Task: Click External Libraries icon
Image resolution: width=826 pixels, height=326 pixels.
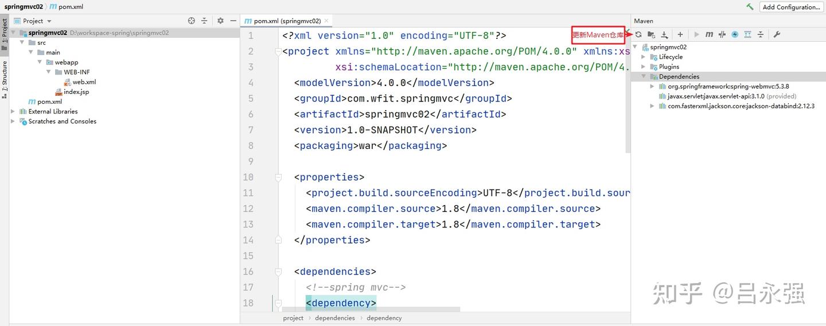Action: point(23,111)
